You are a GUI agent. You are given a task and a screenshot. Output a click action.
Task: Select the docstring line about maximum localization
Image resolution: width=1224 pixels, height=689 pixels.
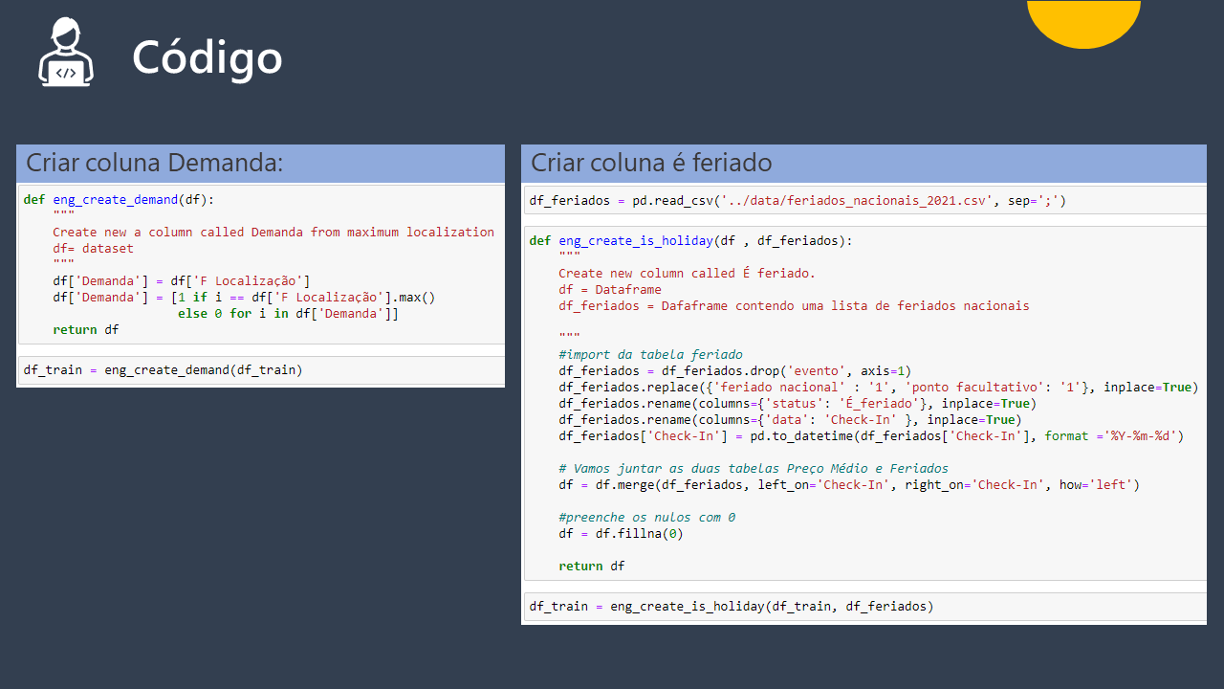pyautogui.click(x=273, y=233)
